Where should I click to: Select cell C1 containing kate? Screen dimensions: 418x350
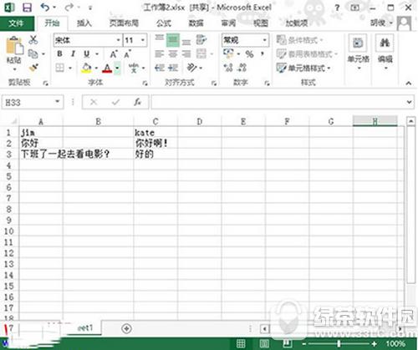coord(155,133)
